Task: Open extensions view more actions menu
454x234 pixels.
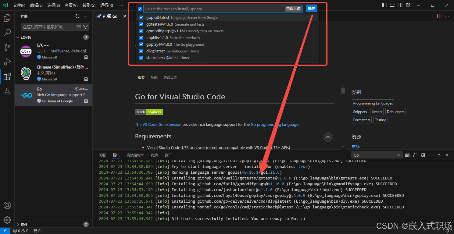Action: pyautogui.click(x=86, y=16)
